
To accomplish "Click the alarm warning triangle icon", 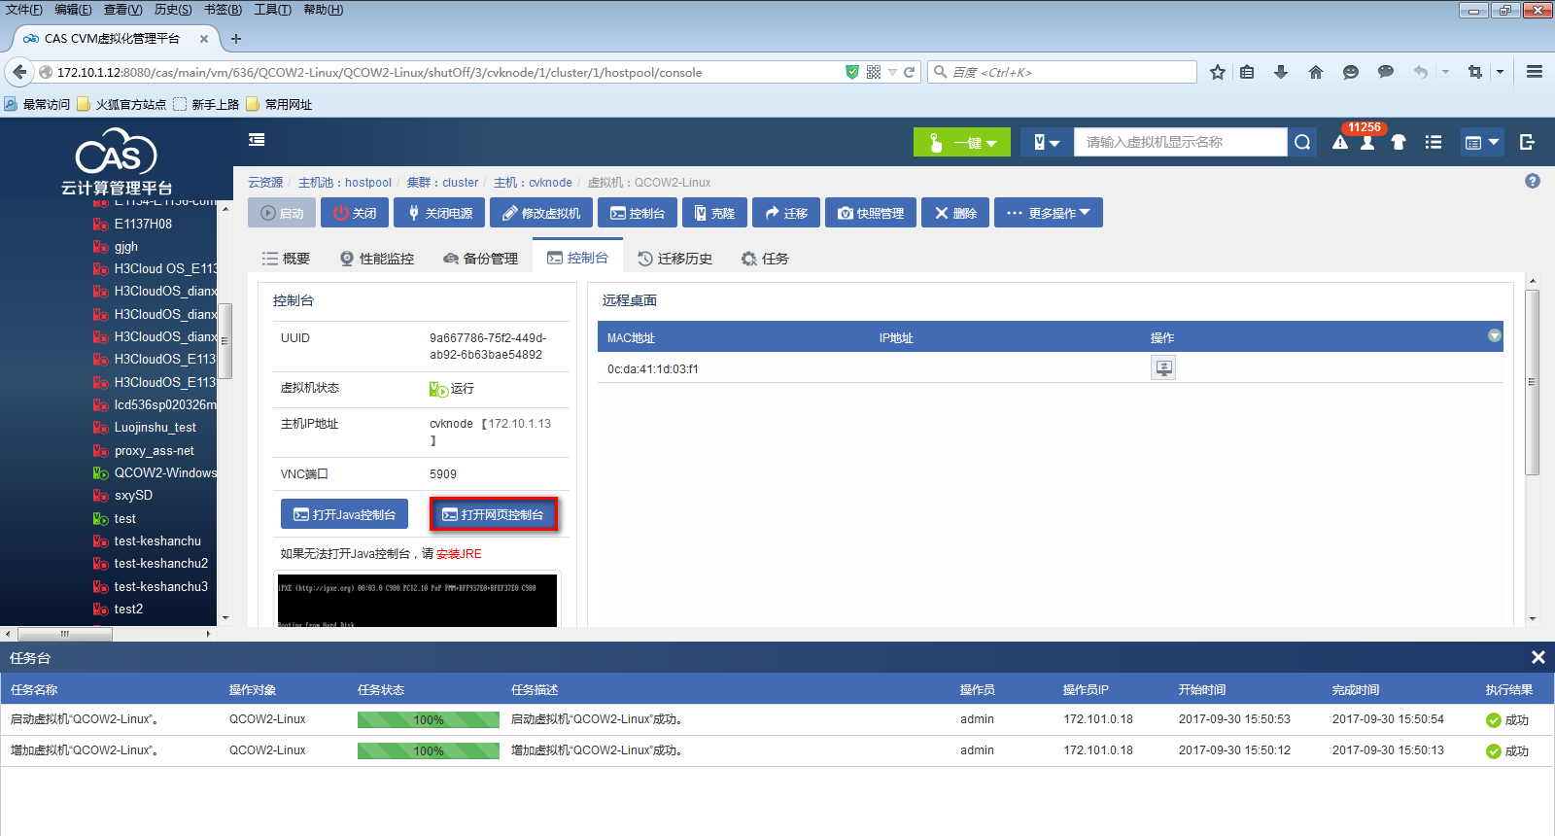I will pyautogui.click(x=1340, y=143).
